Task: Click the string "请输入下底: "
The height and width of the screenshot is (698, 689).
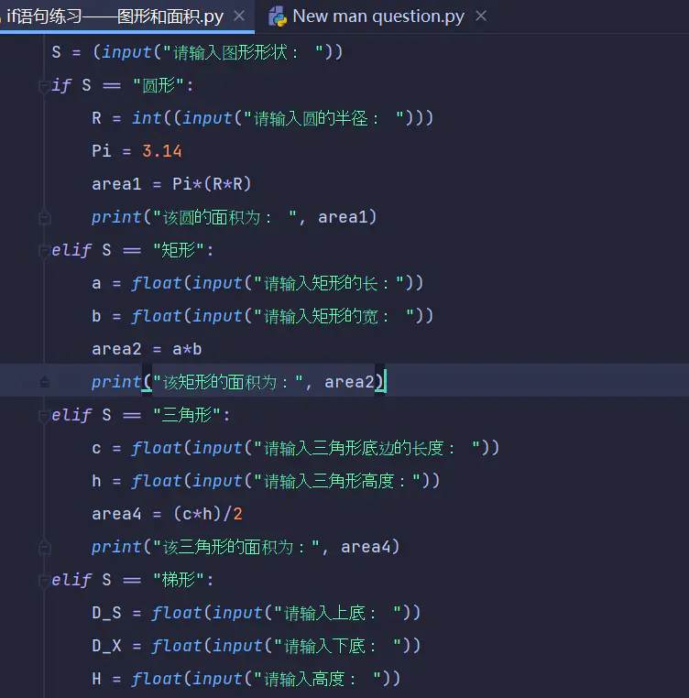Action: tap(338, 646)
